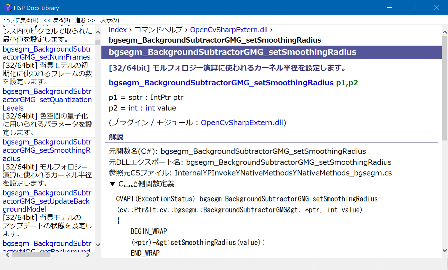Click sidebar vertical scrollbar down arrow

[98, 245]
